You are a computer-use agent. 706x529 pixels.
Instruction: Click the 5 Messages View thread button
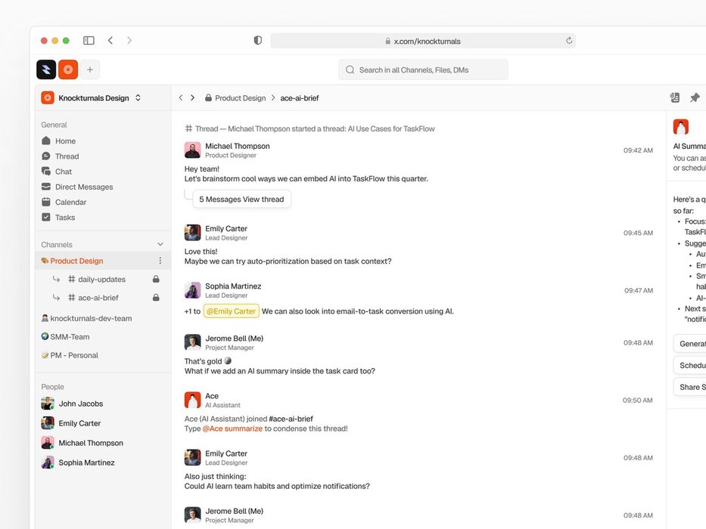(241, 200)
